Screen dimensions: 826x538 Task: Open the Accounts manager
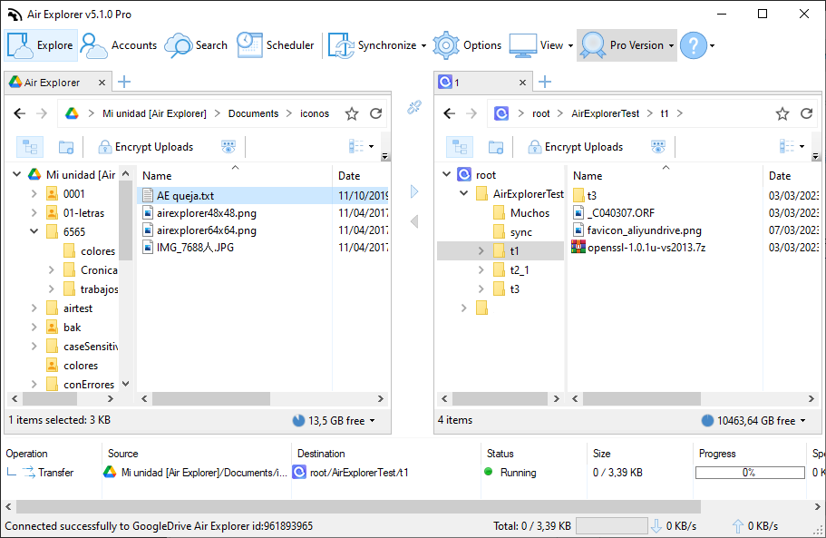pos(119,45)
